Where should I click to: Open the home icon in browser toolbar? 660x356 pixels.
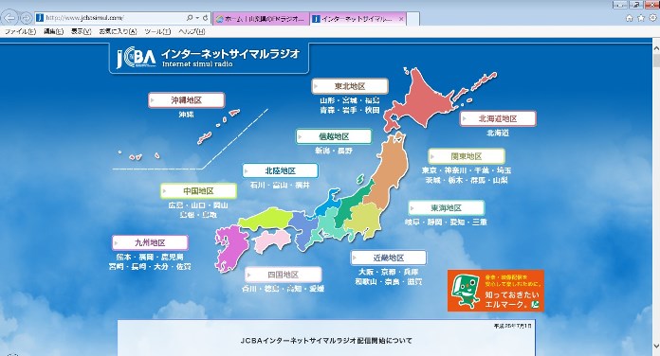coord(630,18)
